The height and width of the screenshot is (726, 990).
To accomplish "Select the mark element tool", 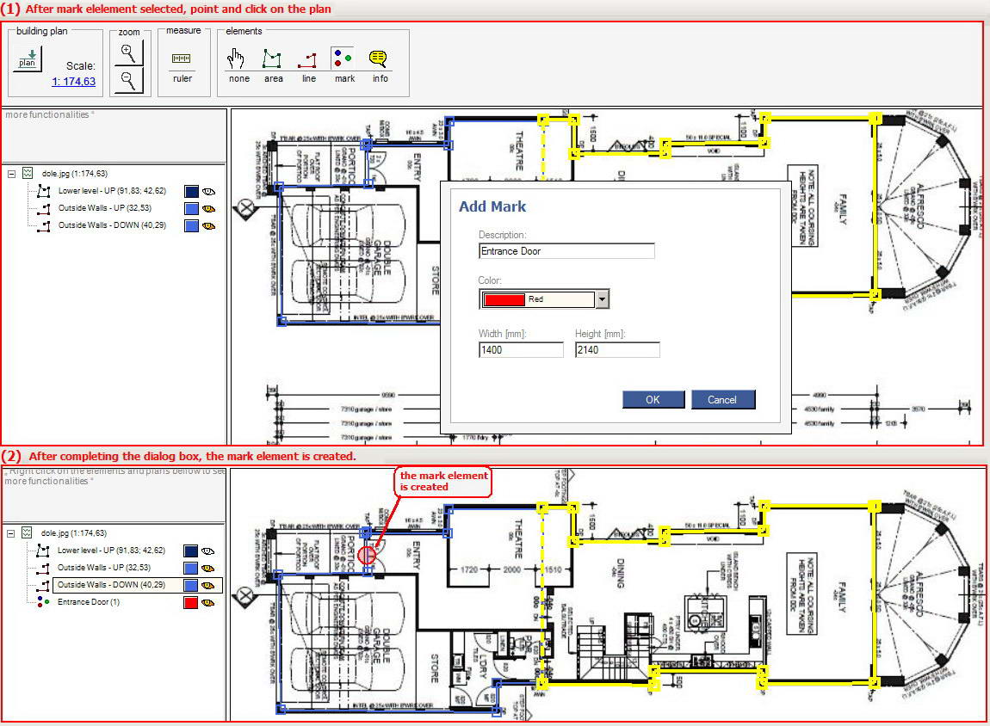I will pyautogui.click(x=343, y=58).
